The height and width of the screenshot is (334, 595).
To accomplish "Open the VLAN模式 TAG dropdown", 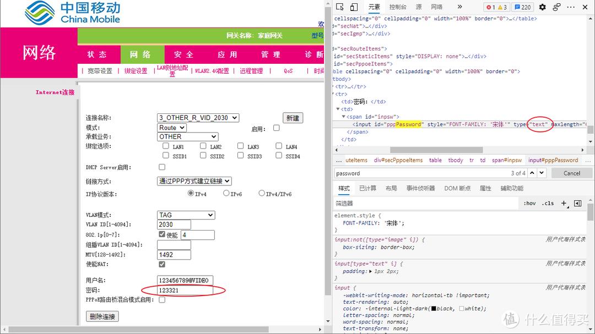I will coord(186,215).
